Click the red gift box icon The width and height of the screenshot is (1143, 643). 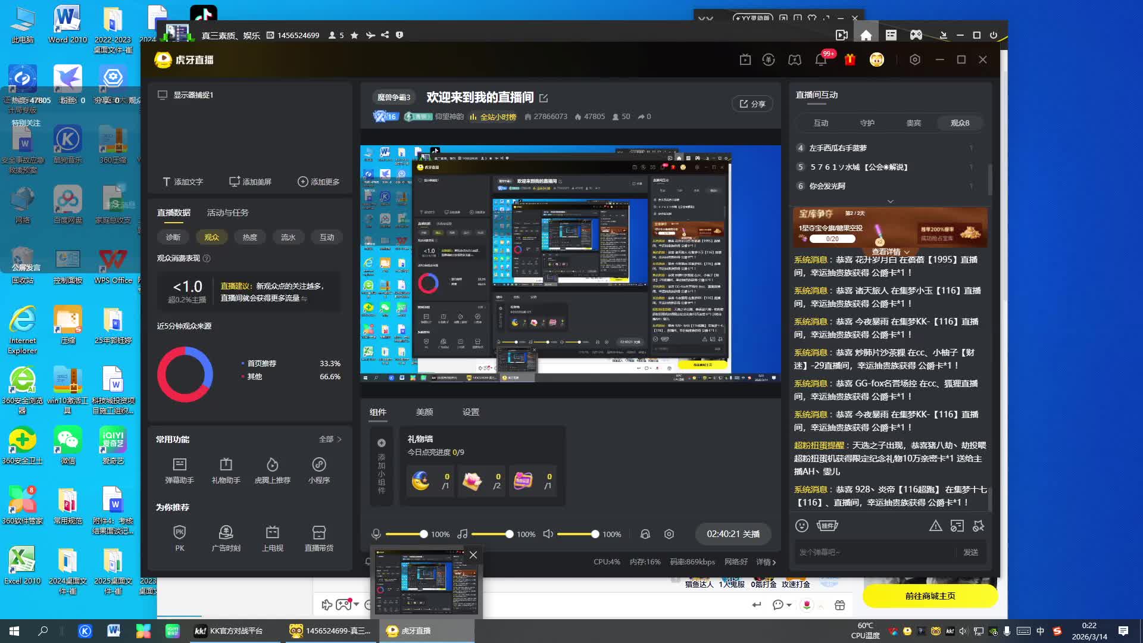tap(850, 60)
